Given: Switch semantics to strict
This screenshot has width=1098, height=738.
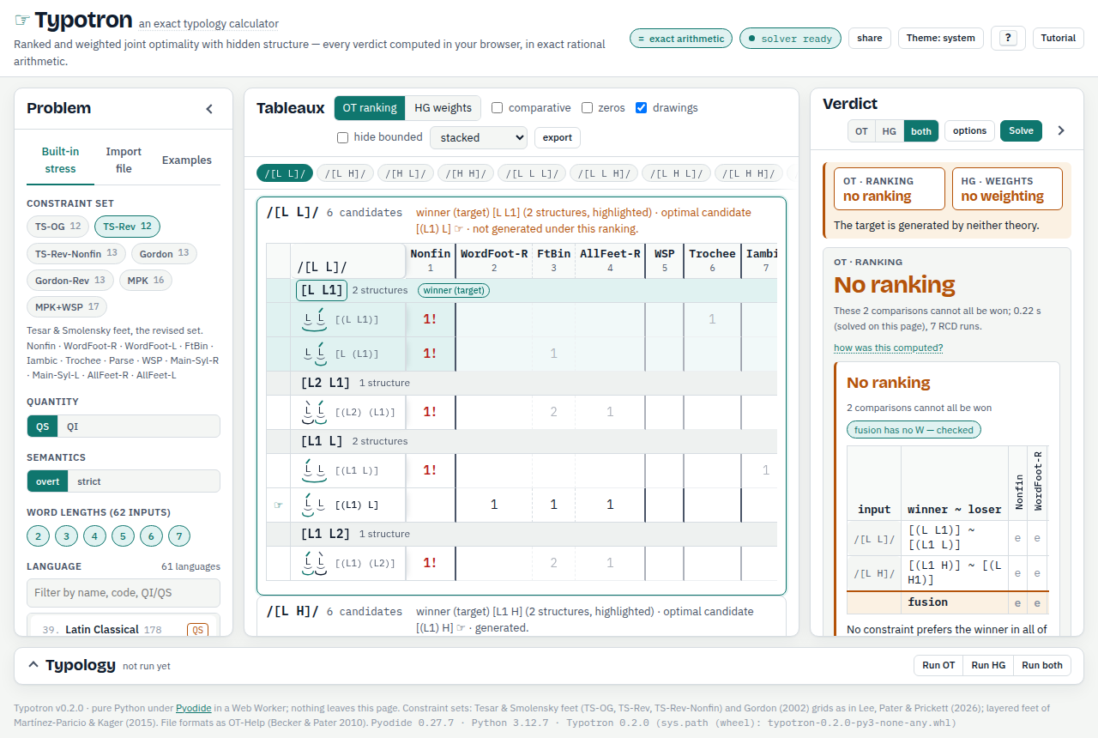Looking at the screenshot, I should click(89, 481).
